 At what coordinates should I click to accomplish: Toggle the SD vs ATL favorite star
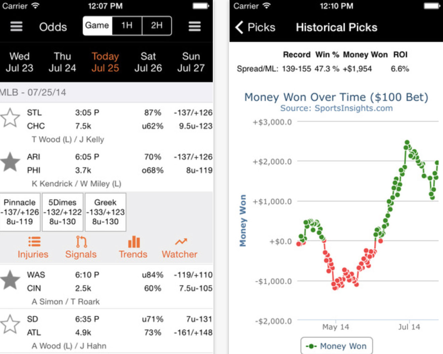coord(10,324)
